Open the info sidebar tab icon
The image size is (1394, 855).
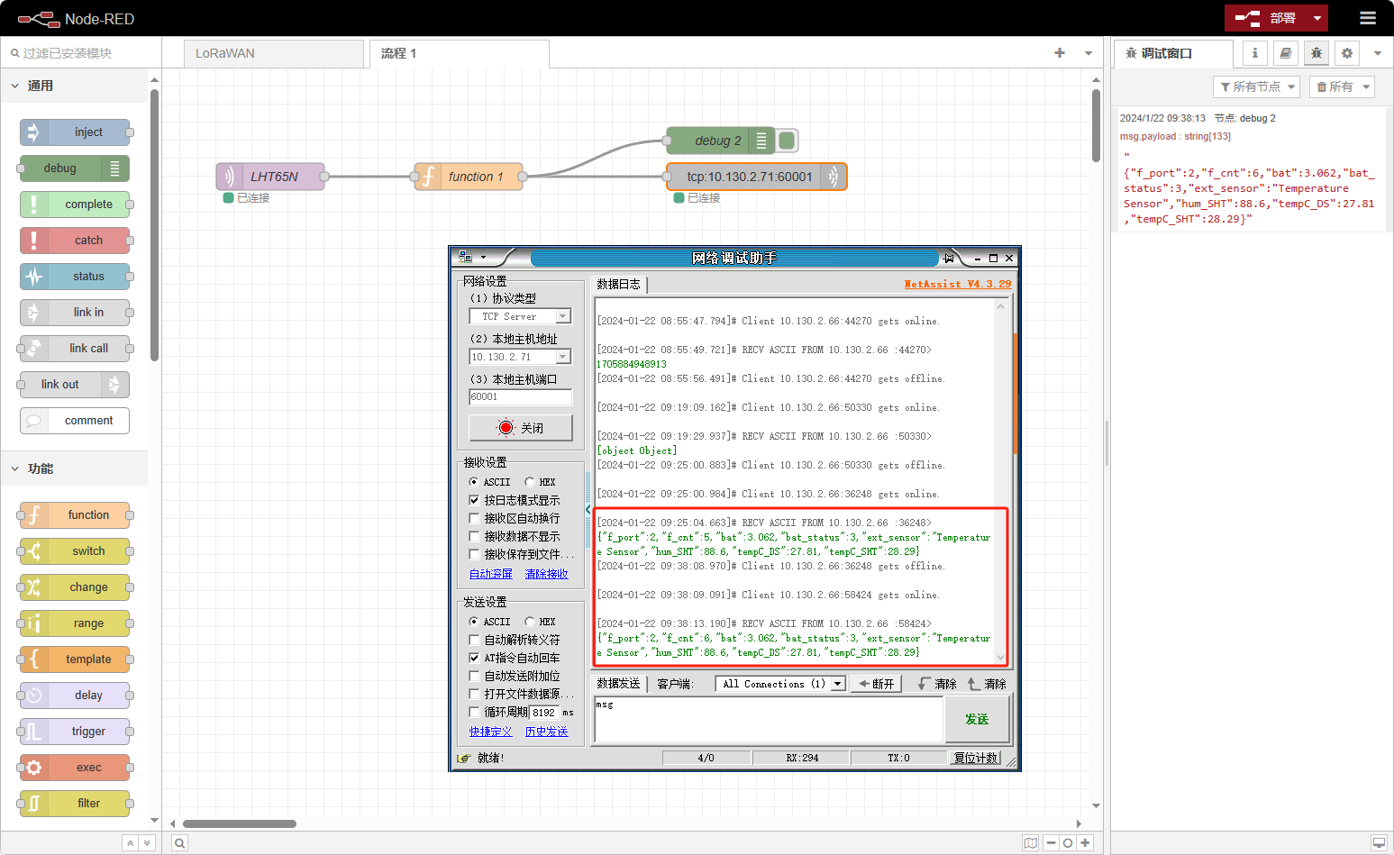click(1254, 53)
